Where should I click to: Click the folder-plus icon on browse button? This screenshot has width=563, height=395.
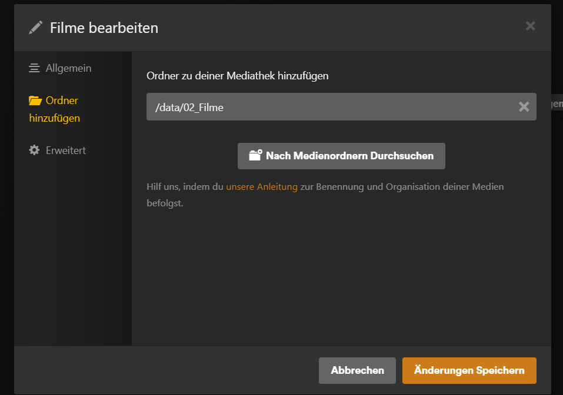click(x=256, y=155)
